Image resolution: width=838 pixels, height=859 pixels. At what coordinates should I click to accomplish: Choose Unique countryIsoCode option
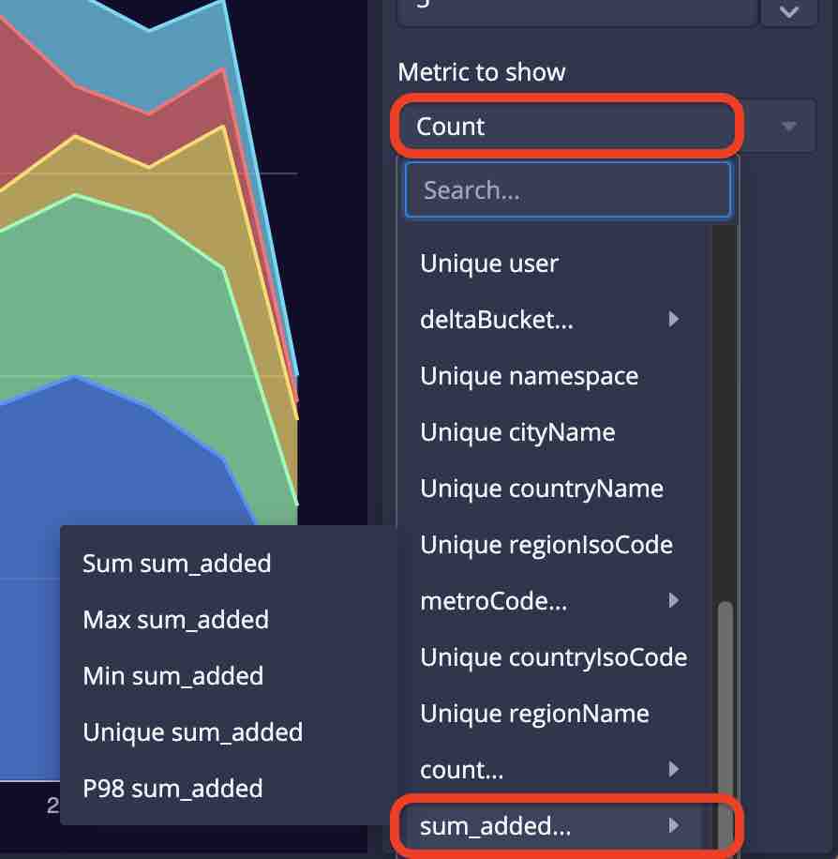tap(553, 657)
